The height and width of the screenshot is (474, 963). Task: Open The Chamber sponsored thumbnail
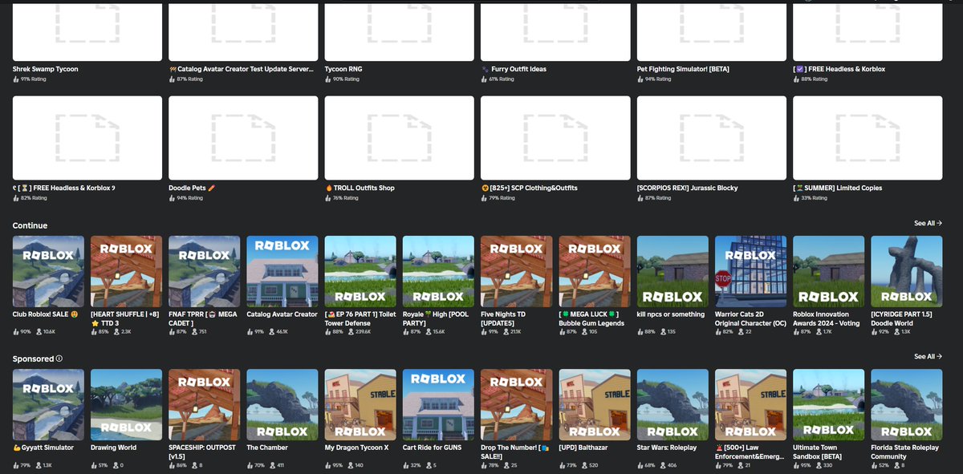[x=282, y=405]
